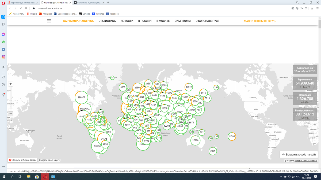Open History clock icon in sidebar
Viewport: 321px width, 180px height.
click(3, 85)
